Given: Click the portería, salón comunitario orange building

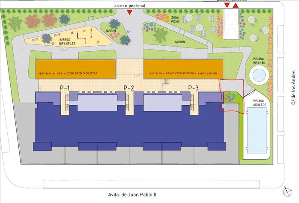Looking at the screenshot, I should [181, 73].
